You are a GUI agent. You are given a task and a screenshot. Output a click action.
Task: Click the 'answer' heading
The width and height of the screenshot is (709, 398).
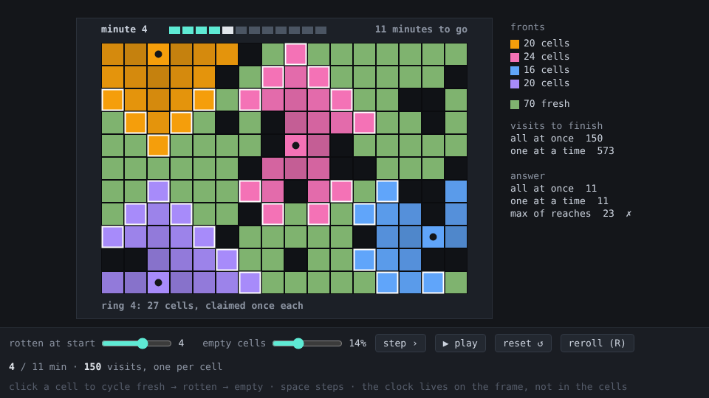(527, 176)
